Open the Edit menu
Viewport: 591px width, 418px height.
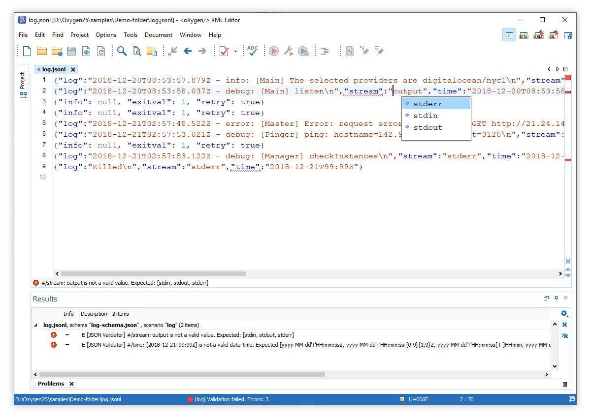[40, 35]
